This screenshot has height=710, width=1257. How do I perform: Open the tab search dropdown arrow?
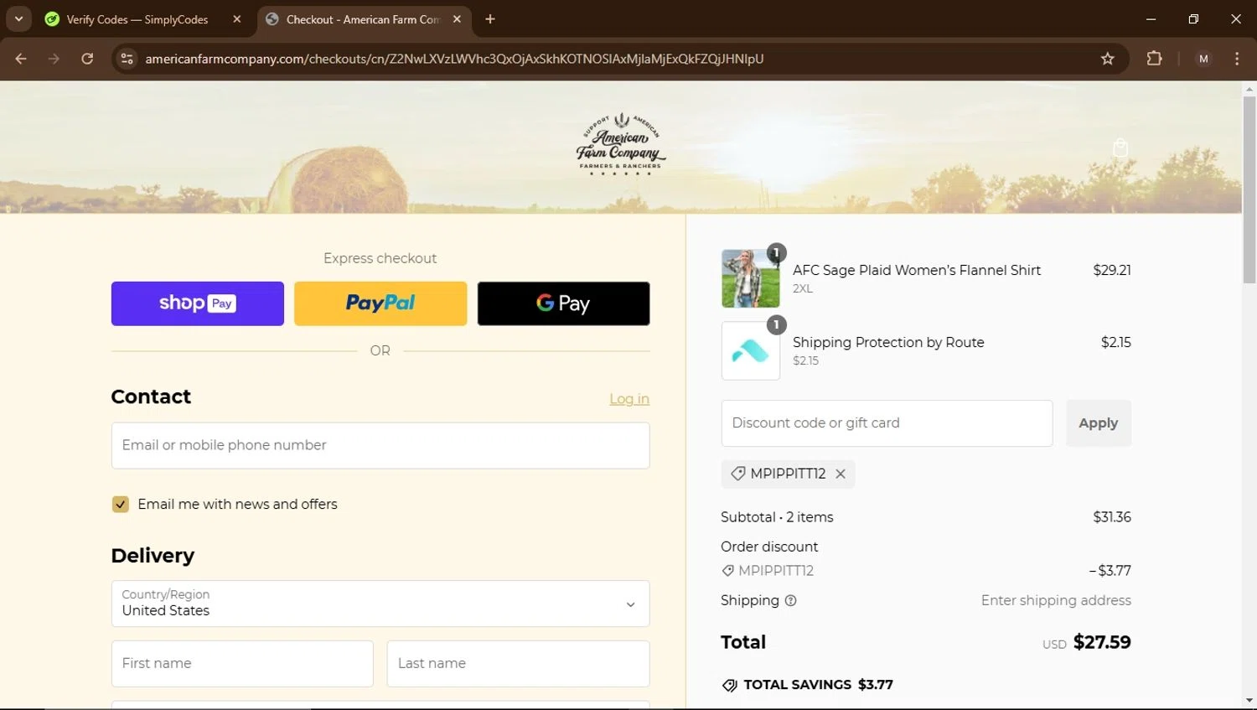tap(18, 18)
